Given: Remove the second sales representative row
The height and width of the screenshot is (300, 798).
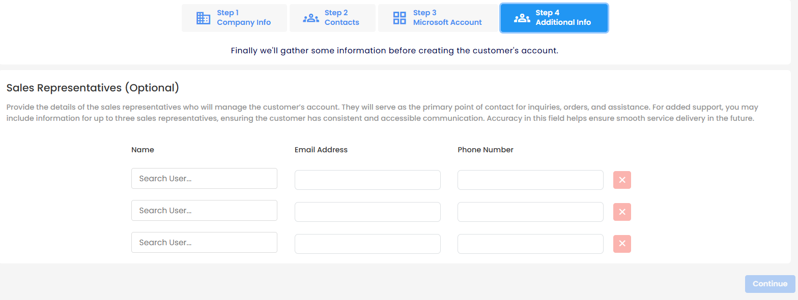Looking at the screenshot, I should click(622, 212).
